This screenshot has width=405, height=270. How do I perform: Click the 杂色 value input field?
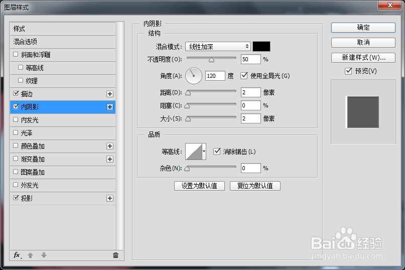click(x=250, y=168)
